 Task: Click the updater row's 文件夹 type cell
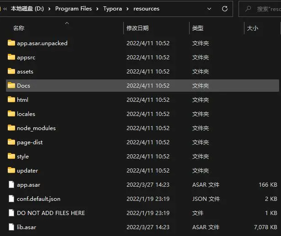pos(201,170)
